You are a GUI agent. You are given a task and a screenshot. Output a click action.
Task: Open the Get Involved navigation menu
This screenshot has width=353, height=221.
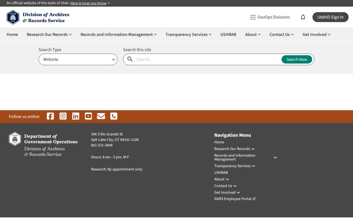point(317,35)
